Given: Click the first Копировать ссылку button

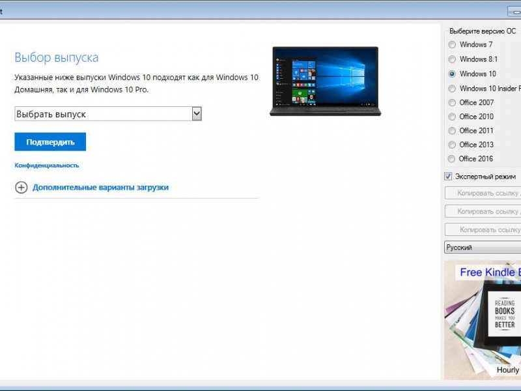Looking at the screenshot, I should click(x=483, y=193).
